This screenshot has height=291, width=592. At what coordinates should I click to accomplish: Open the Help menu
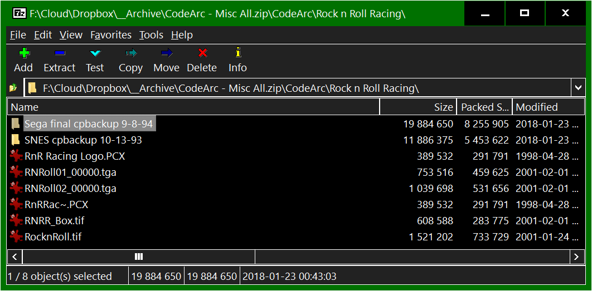pyautogui.click(x=182, y=35)
